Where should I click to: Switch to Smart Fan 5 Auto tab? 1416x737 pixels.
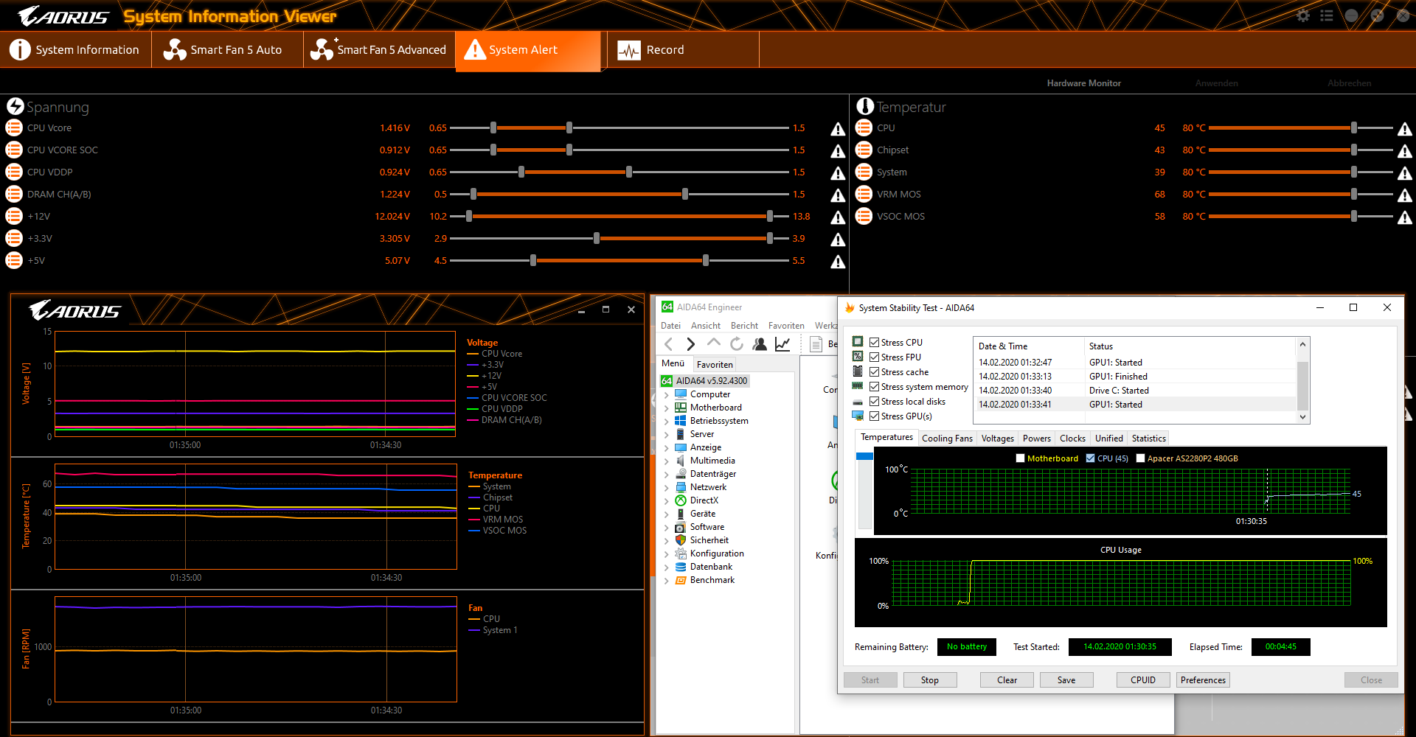(x=227, y=50)
